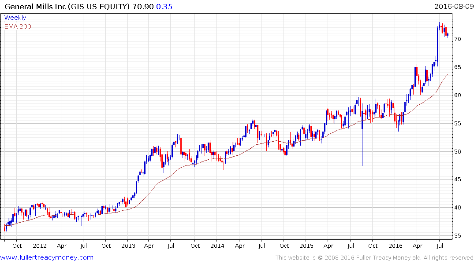Click the last price value 70.90 in title

click(143, 7)
